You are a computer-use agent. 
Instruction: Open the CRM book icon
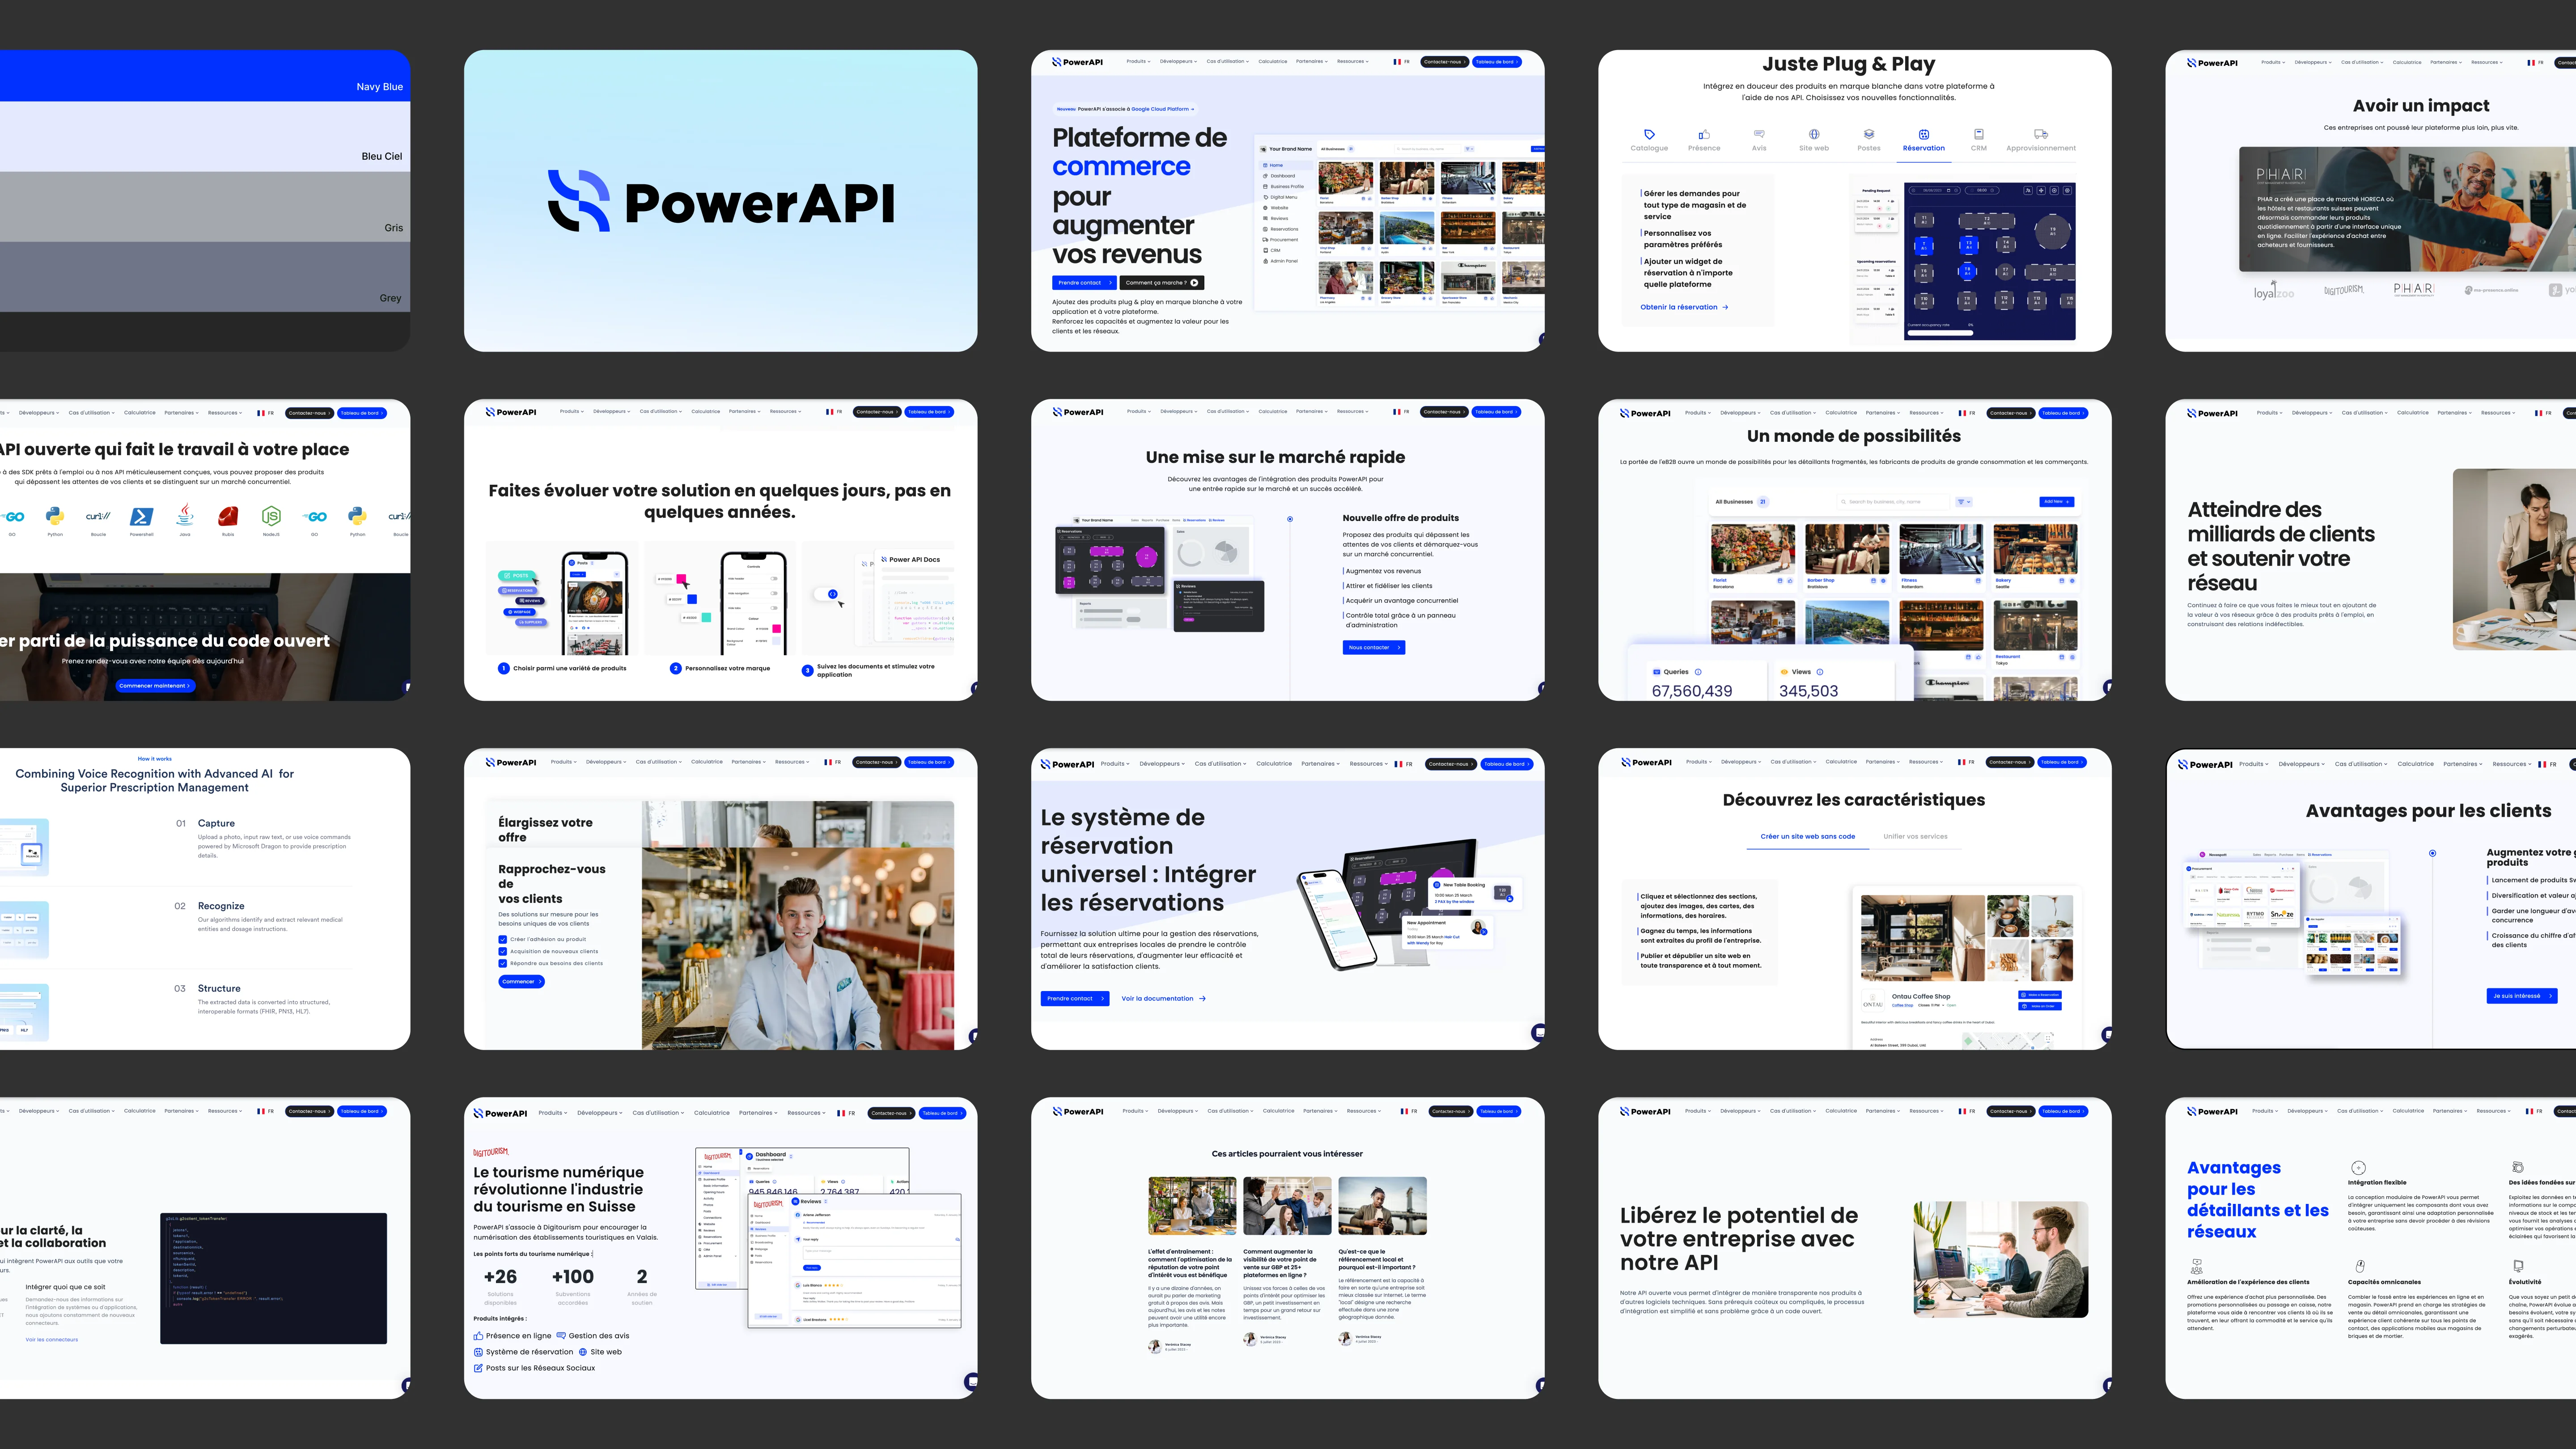[1978, 134]
